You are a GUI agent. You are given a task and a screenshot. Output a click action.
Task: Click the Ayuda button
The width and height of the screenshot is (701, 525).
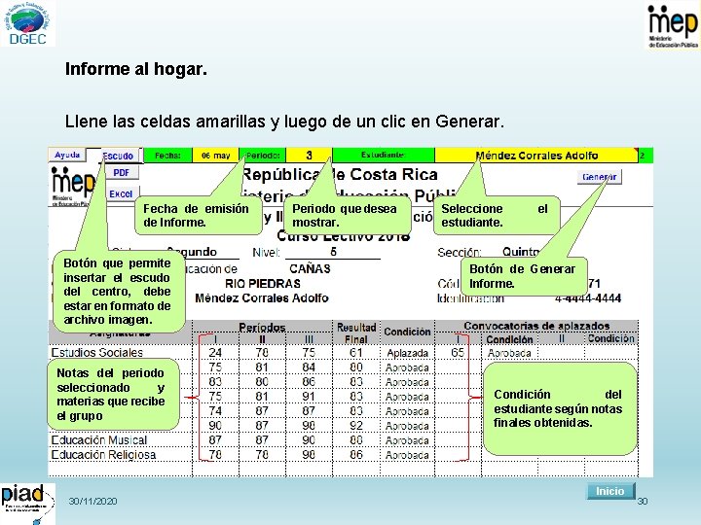click(67, 155)
